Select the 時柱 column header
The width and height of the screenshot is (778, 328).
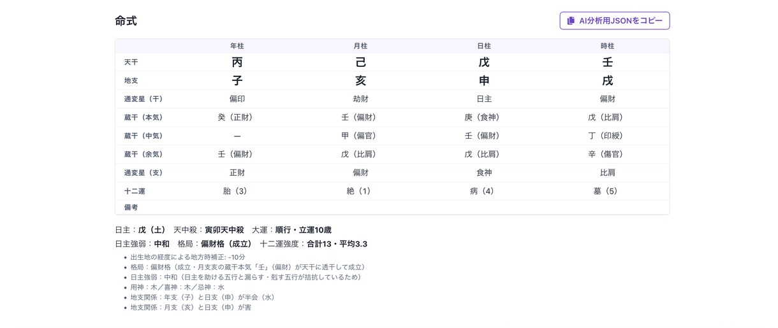tap(608, 46)
